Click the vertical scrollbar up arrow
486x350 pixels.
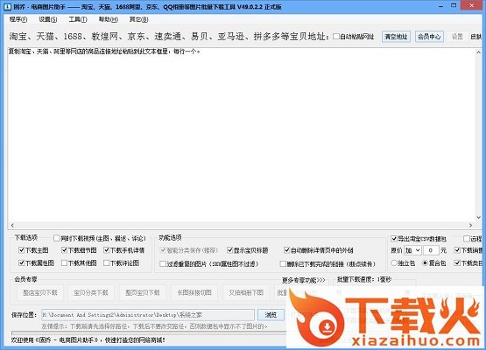pyautogui.click(x=479, y=52)
